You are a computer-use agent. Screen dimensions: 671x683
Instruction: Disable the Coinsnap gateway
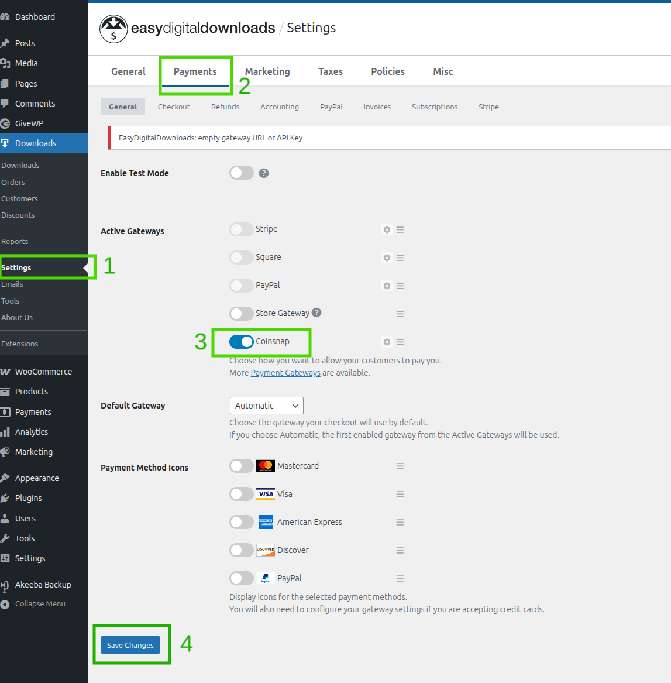242,342
